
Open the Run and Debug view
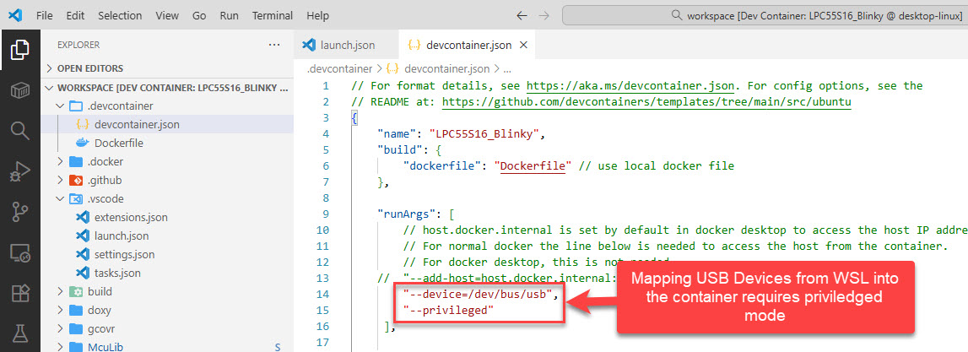[x=19, y=171]
